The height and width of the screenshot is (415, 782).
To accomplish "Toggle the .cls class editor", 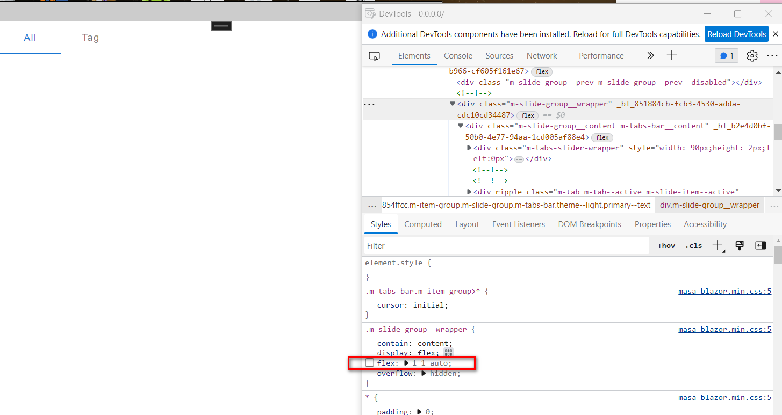I will [x=693, y=245].
